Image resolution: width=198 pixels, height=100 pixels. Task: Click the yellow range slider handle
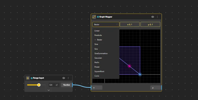39,85
